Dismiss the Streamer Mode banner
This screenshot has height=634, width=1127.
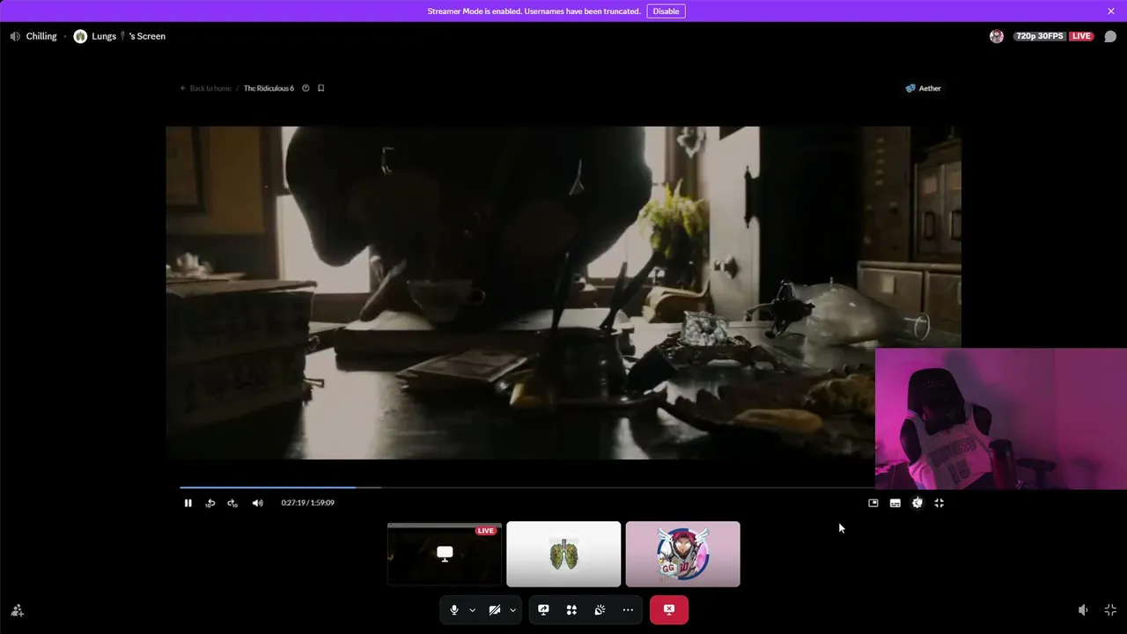coord(1111,11)
